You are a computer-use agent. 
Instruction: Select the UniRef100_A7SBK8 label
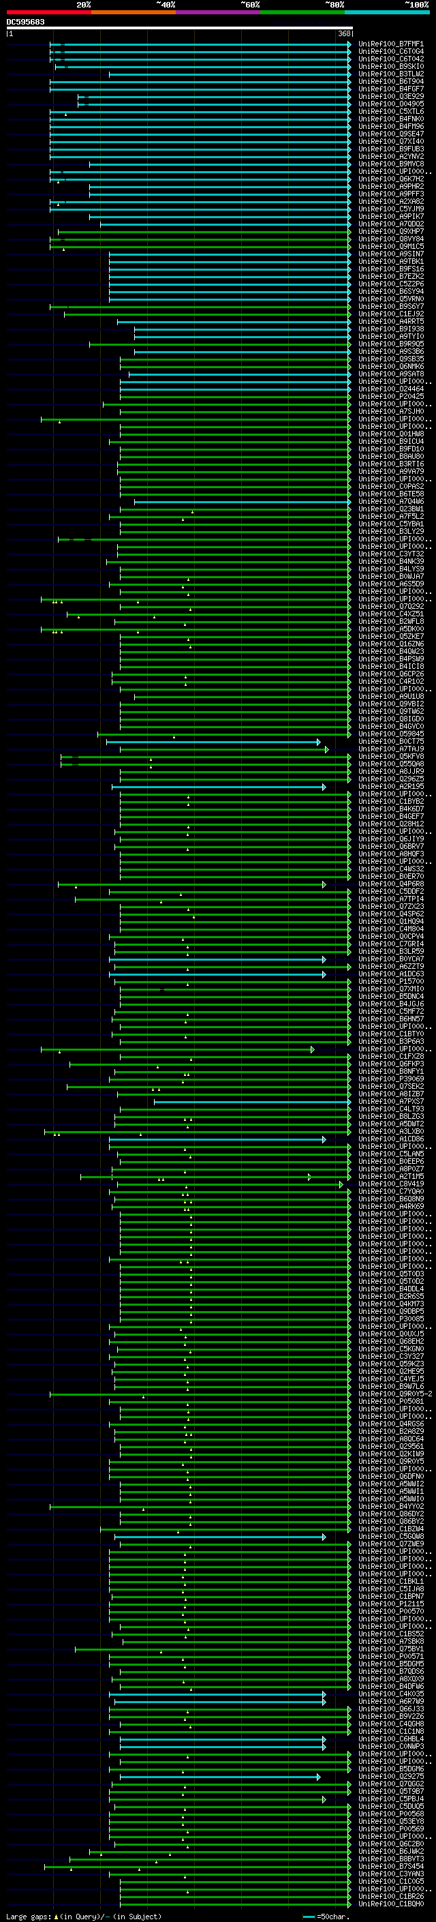point(391,1640)
